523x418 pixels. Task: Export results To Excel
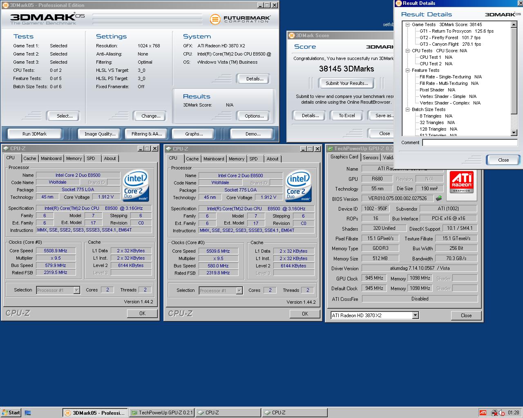click(347, 116)
